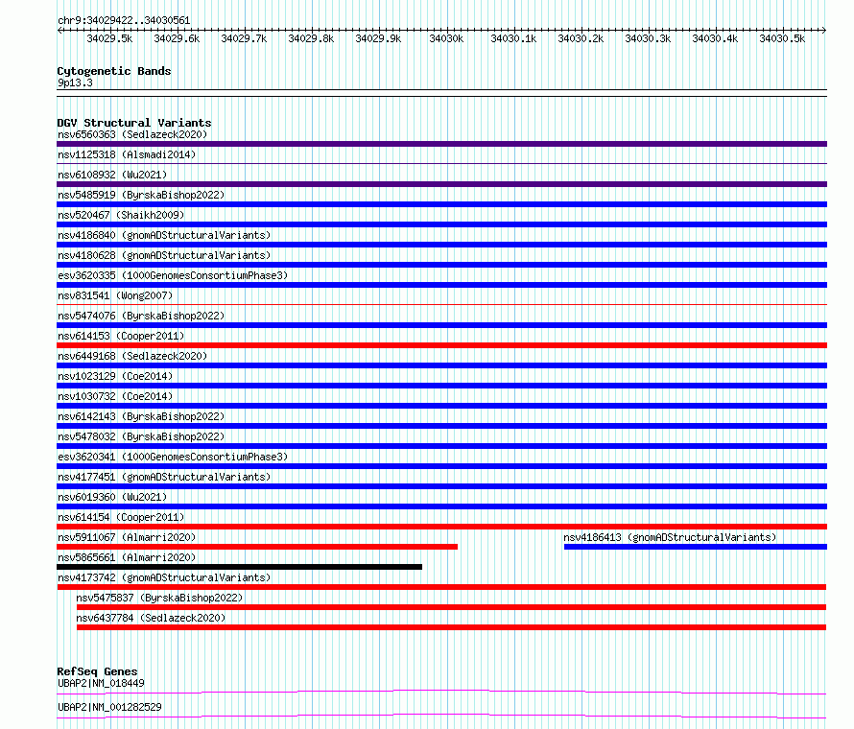Viewport: 854px width, 729px height.
Task: Click the 34030k ruler tick label
Action: click(x=446, y=38)
